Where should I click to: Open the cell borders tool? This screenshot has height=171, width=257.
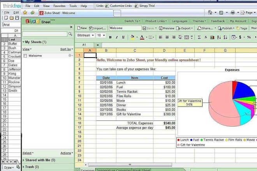150,37
